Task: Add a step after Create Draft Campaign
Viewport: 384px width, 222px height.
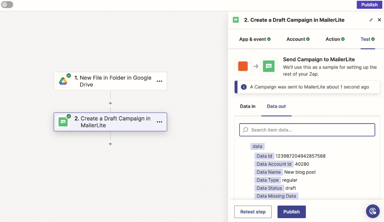Action: coord(110,144)
